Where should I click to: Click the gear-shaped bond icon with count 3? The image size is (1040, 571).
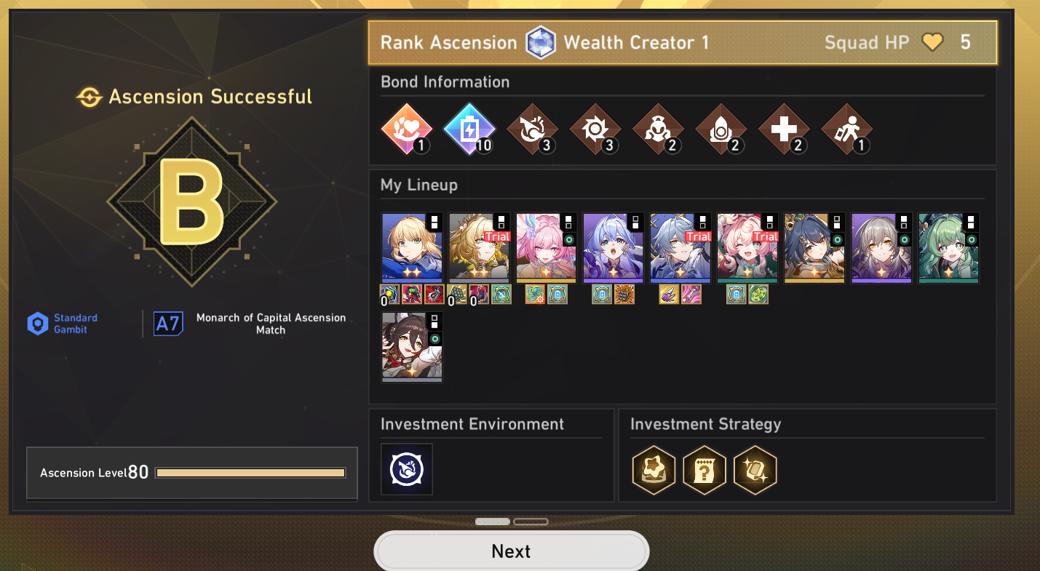(595, 129)
